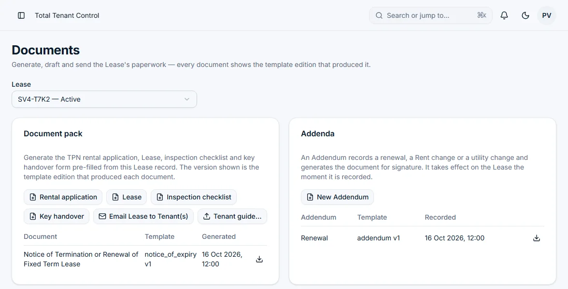This screenshot has width=568, height=289.
Task: Click the Renewal row's 16 Oct 2026 timestamp
Action: click(x=454, y=238)
